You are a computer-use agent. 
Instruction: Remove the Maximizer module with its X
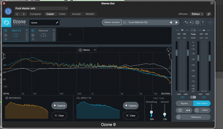(54, 30)
